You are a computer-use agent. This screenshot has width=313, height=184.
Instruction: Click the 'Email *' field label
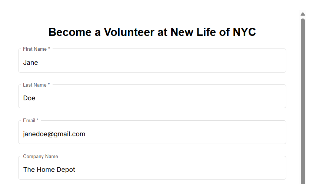tap(29, 120)
